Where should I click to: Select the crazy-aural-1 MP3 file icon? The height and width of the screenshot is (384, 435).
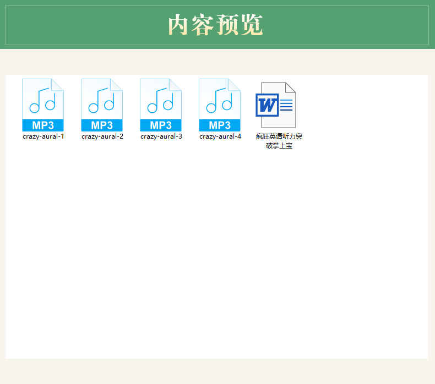coord(43,105)
